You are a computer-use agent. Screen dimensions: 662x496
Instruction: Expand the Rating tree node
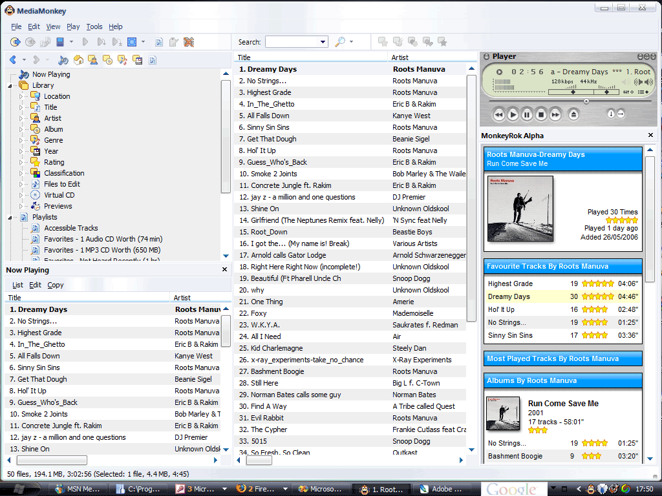pos(21,162)
